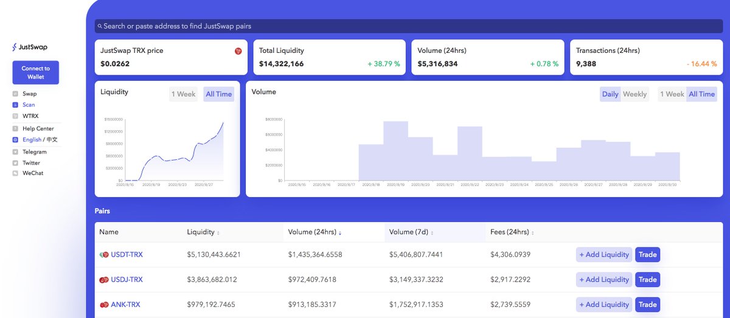730x318 pixels.
Task: Open the USDT-TRX pair
Action: coord(127,255)
